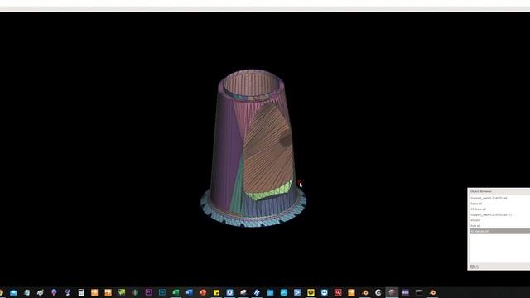Open Photoshop from the taskbar
This screenshot has width=530, height=298.
coord(162,292)
